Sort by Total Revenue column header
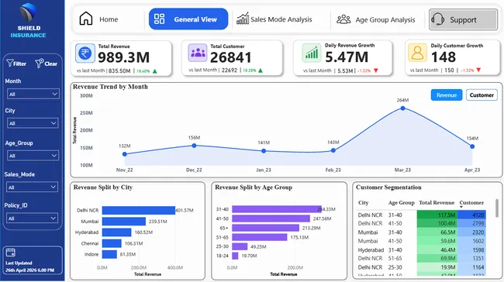The width and height of the screenshot is (504, 282). (x=437, y=203)
